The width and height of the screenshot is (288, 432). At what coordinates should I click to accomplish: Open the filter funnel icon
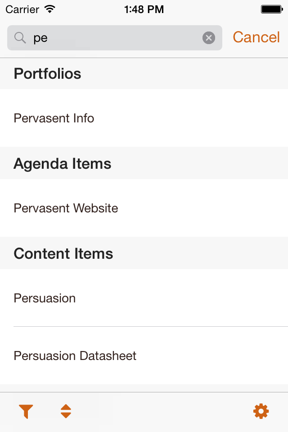point(26,411)
